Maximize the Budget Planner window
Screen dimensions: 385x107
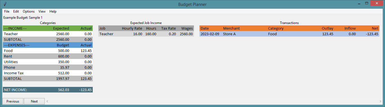coord(367,3)
